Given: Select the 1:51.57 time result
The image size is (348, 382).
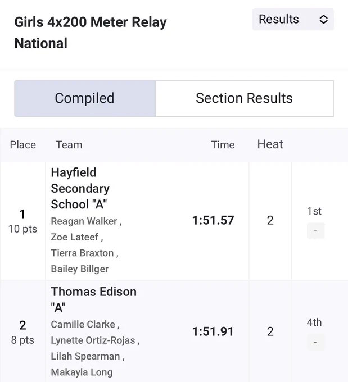Looking at the screenshot, I should [213, 220].
